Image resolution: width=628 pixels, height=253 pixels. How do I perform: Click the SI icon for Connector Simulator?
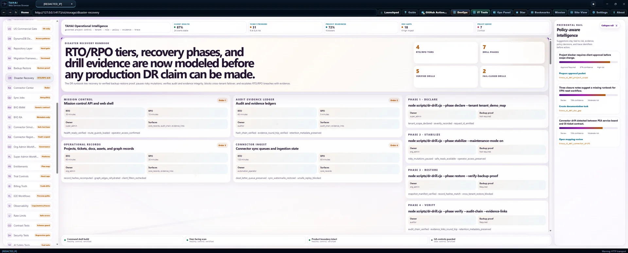9,127
